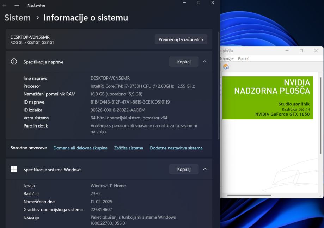Collapse the Specifikacije sistema Windows chevron
Viewport: 324px width, 228px height.
[204, 169]
